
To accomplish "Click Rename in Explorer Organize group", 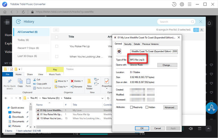I will 76,87.
